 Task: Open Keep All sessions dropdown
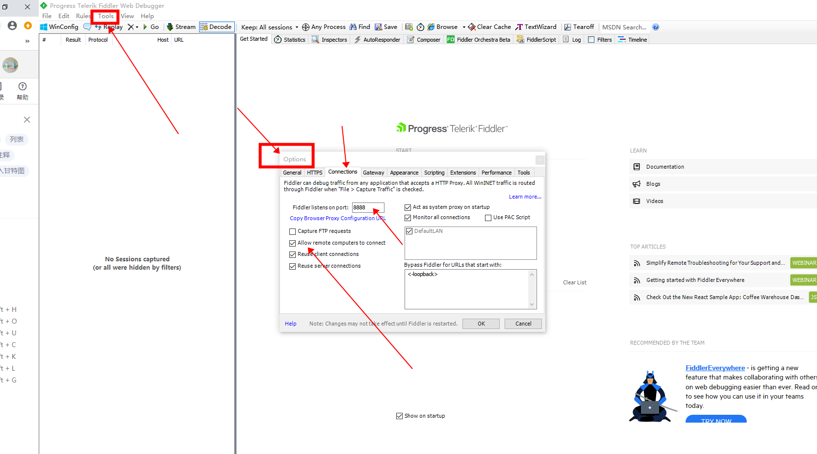[270, 27]
